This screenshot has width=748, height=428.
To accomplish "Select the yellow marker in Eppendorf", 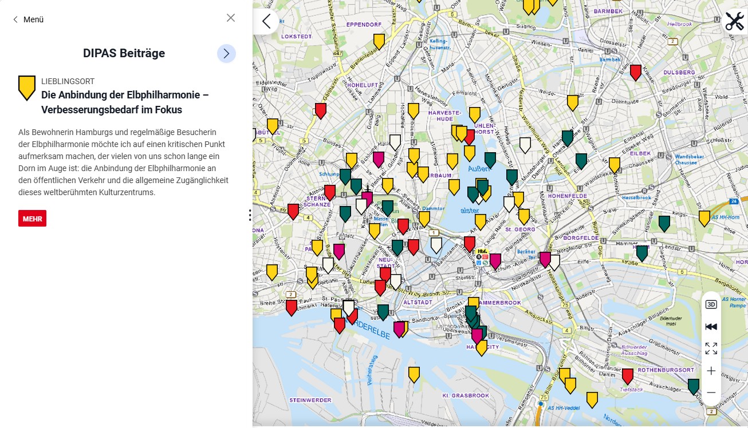I will coord(379,42).
